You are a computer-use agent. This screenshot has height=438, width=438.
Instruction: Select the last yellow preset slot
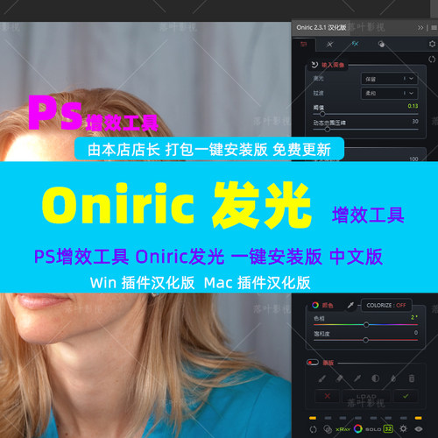point(418,418)
